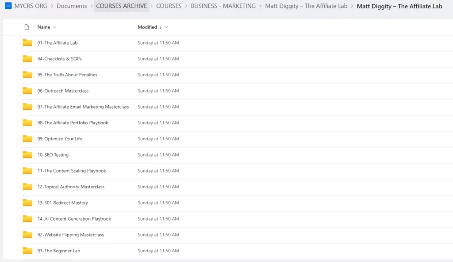The height and width of the screenshot is (262, 453).
Task: Open 14-AI Content Generation Playbook folder
Action: click(74, 219)
